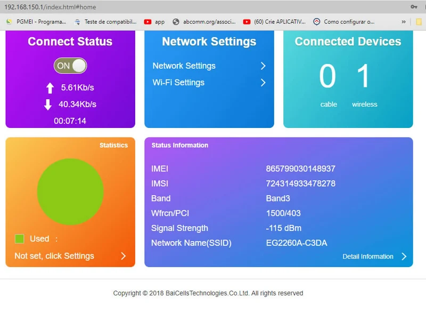Image resolution: width=426 pixels, height=313 pixels.
Task: Click Wfrcn/PCI value 1500/403
Action: (x=283, y=213)
